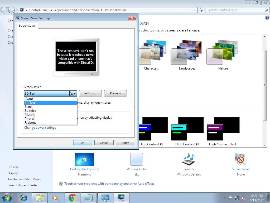Click in the Search Control Panel field

[235, 10]
